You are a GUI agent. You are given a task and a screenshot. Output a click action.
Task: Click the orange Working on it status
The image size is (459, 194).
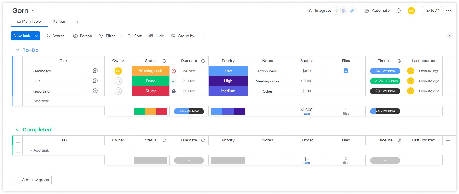(x=150, y=71)
